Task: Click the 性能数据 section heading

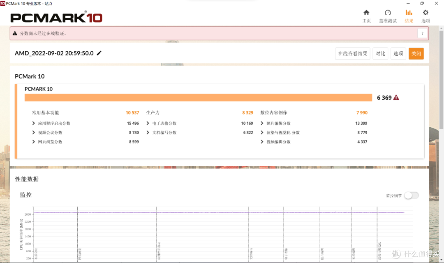Action: tap(27, 179)
